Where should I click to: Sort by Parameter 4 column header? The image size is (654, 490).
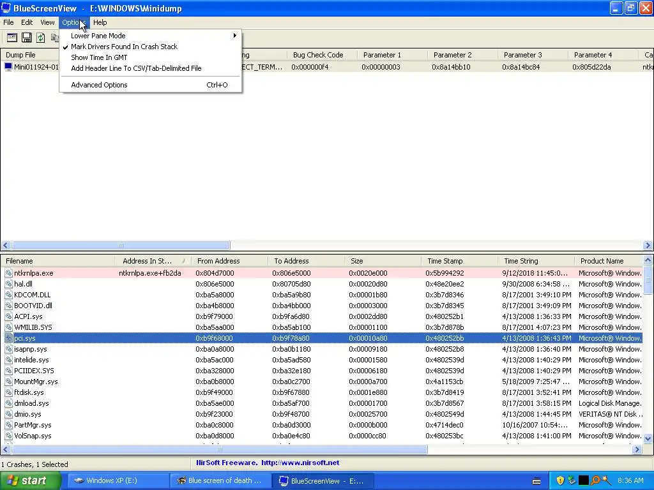tap(603, 55)
